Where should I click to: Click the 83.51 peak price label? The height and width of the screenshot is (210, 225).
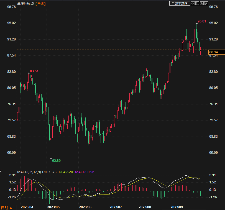[34, 71]
